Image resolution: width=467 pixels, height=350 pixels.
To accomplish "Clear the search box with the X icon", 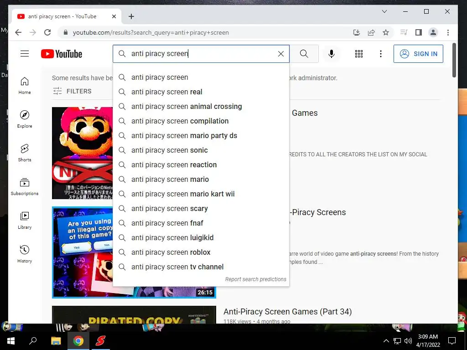I will [x=280, y=54].
